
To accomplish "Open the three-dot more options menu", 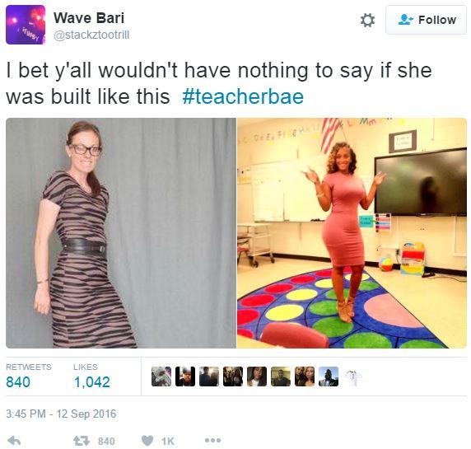I will click(x=212, y=441).
